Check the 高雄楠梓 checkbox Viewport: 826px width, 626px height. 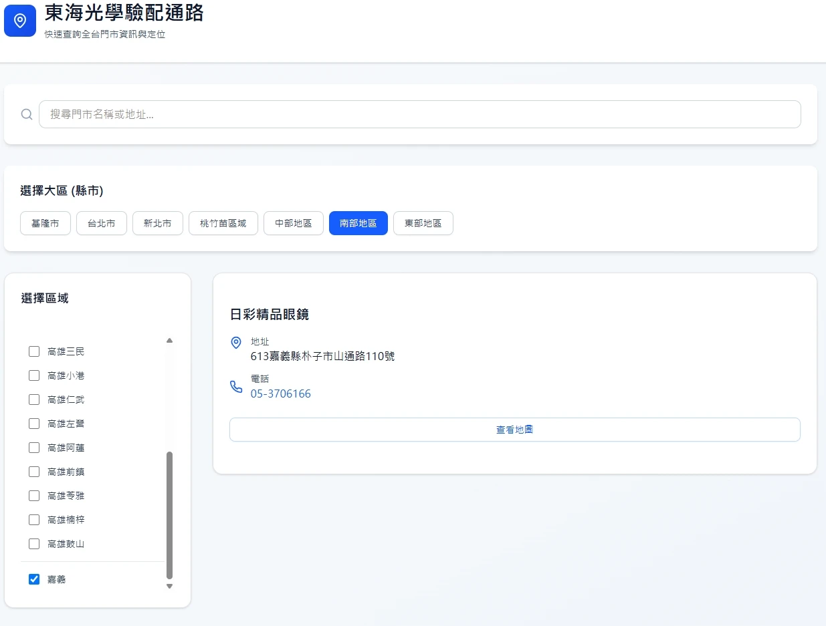pyautogui.click(x=34, y=520)
